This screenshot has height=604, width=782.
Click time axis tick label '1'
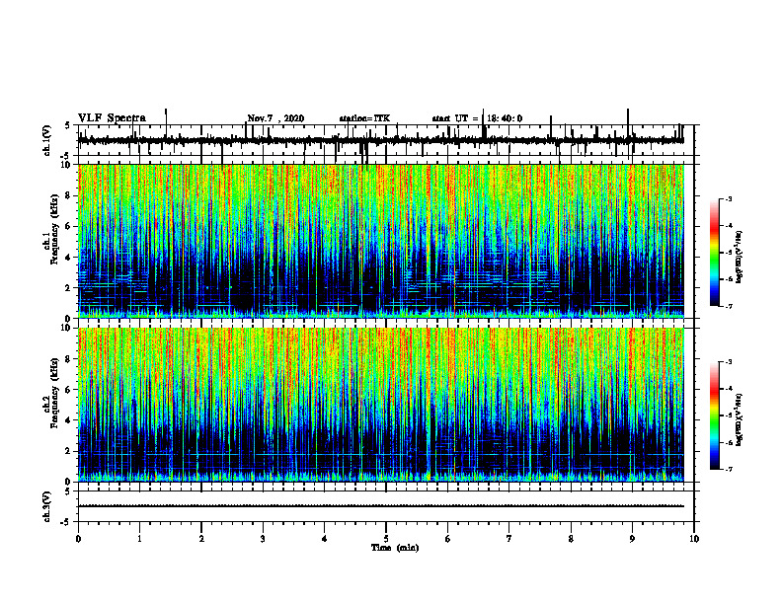pyautogui.click(x=140, y=539)
